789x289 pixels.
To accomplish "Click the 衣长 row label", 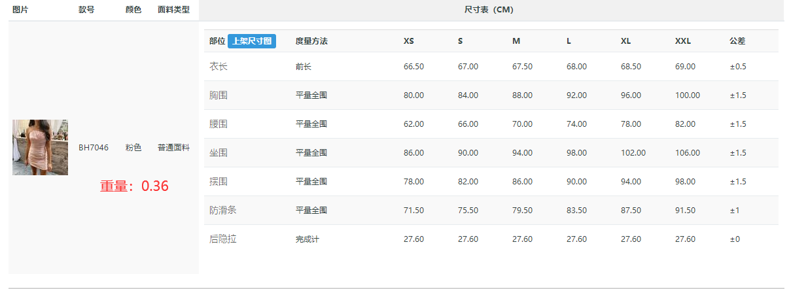I will point(219,67).
